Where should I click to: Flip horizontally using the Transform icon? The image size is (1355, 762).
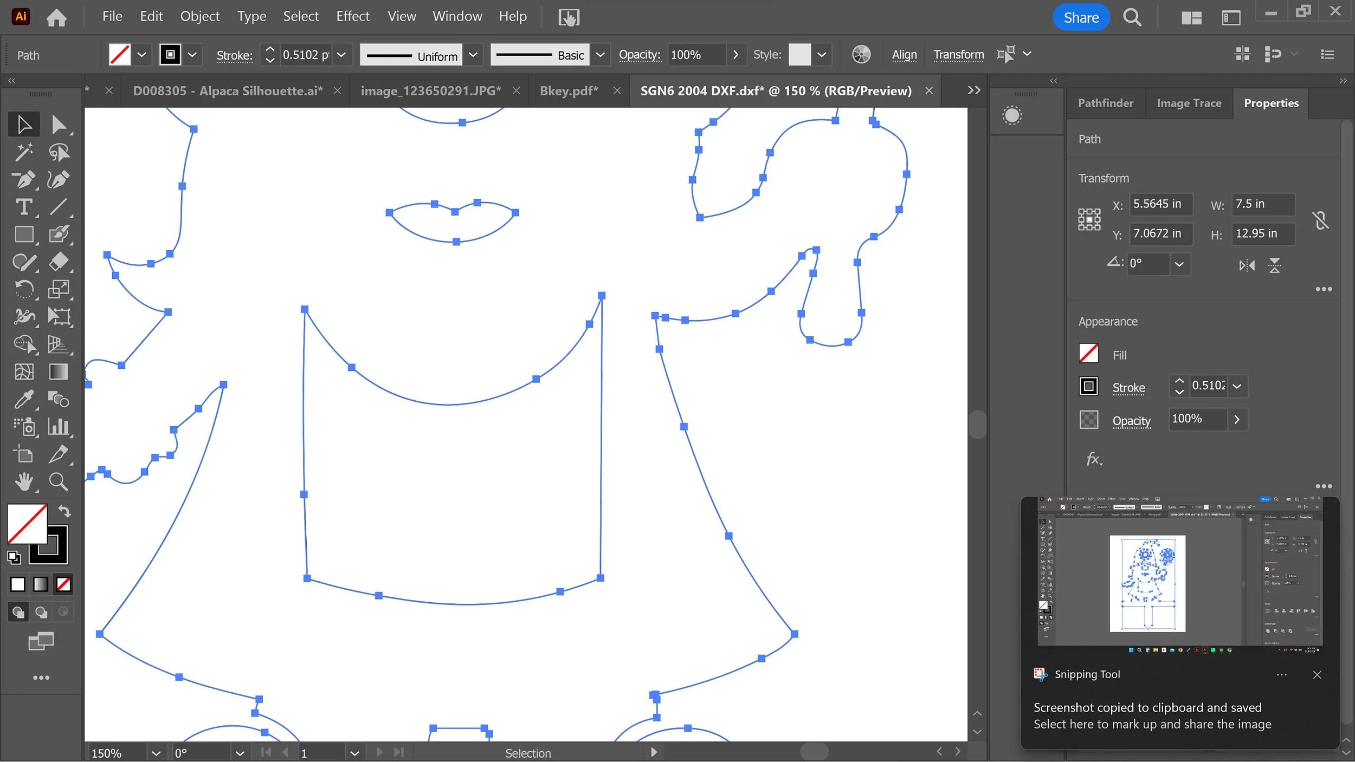tap(1247, 265)
